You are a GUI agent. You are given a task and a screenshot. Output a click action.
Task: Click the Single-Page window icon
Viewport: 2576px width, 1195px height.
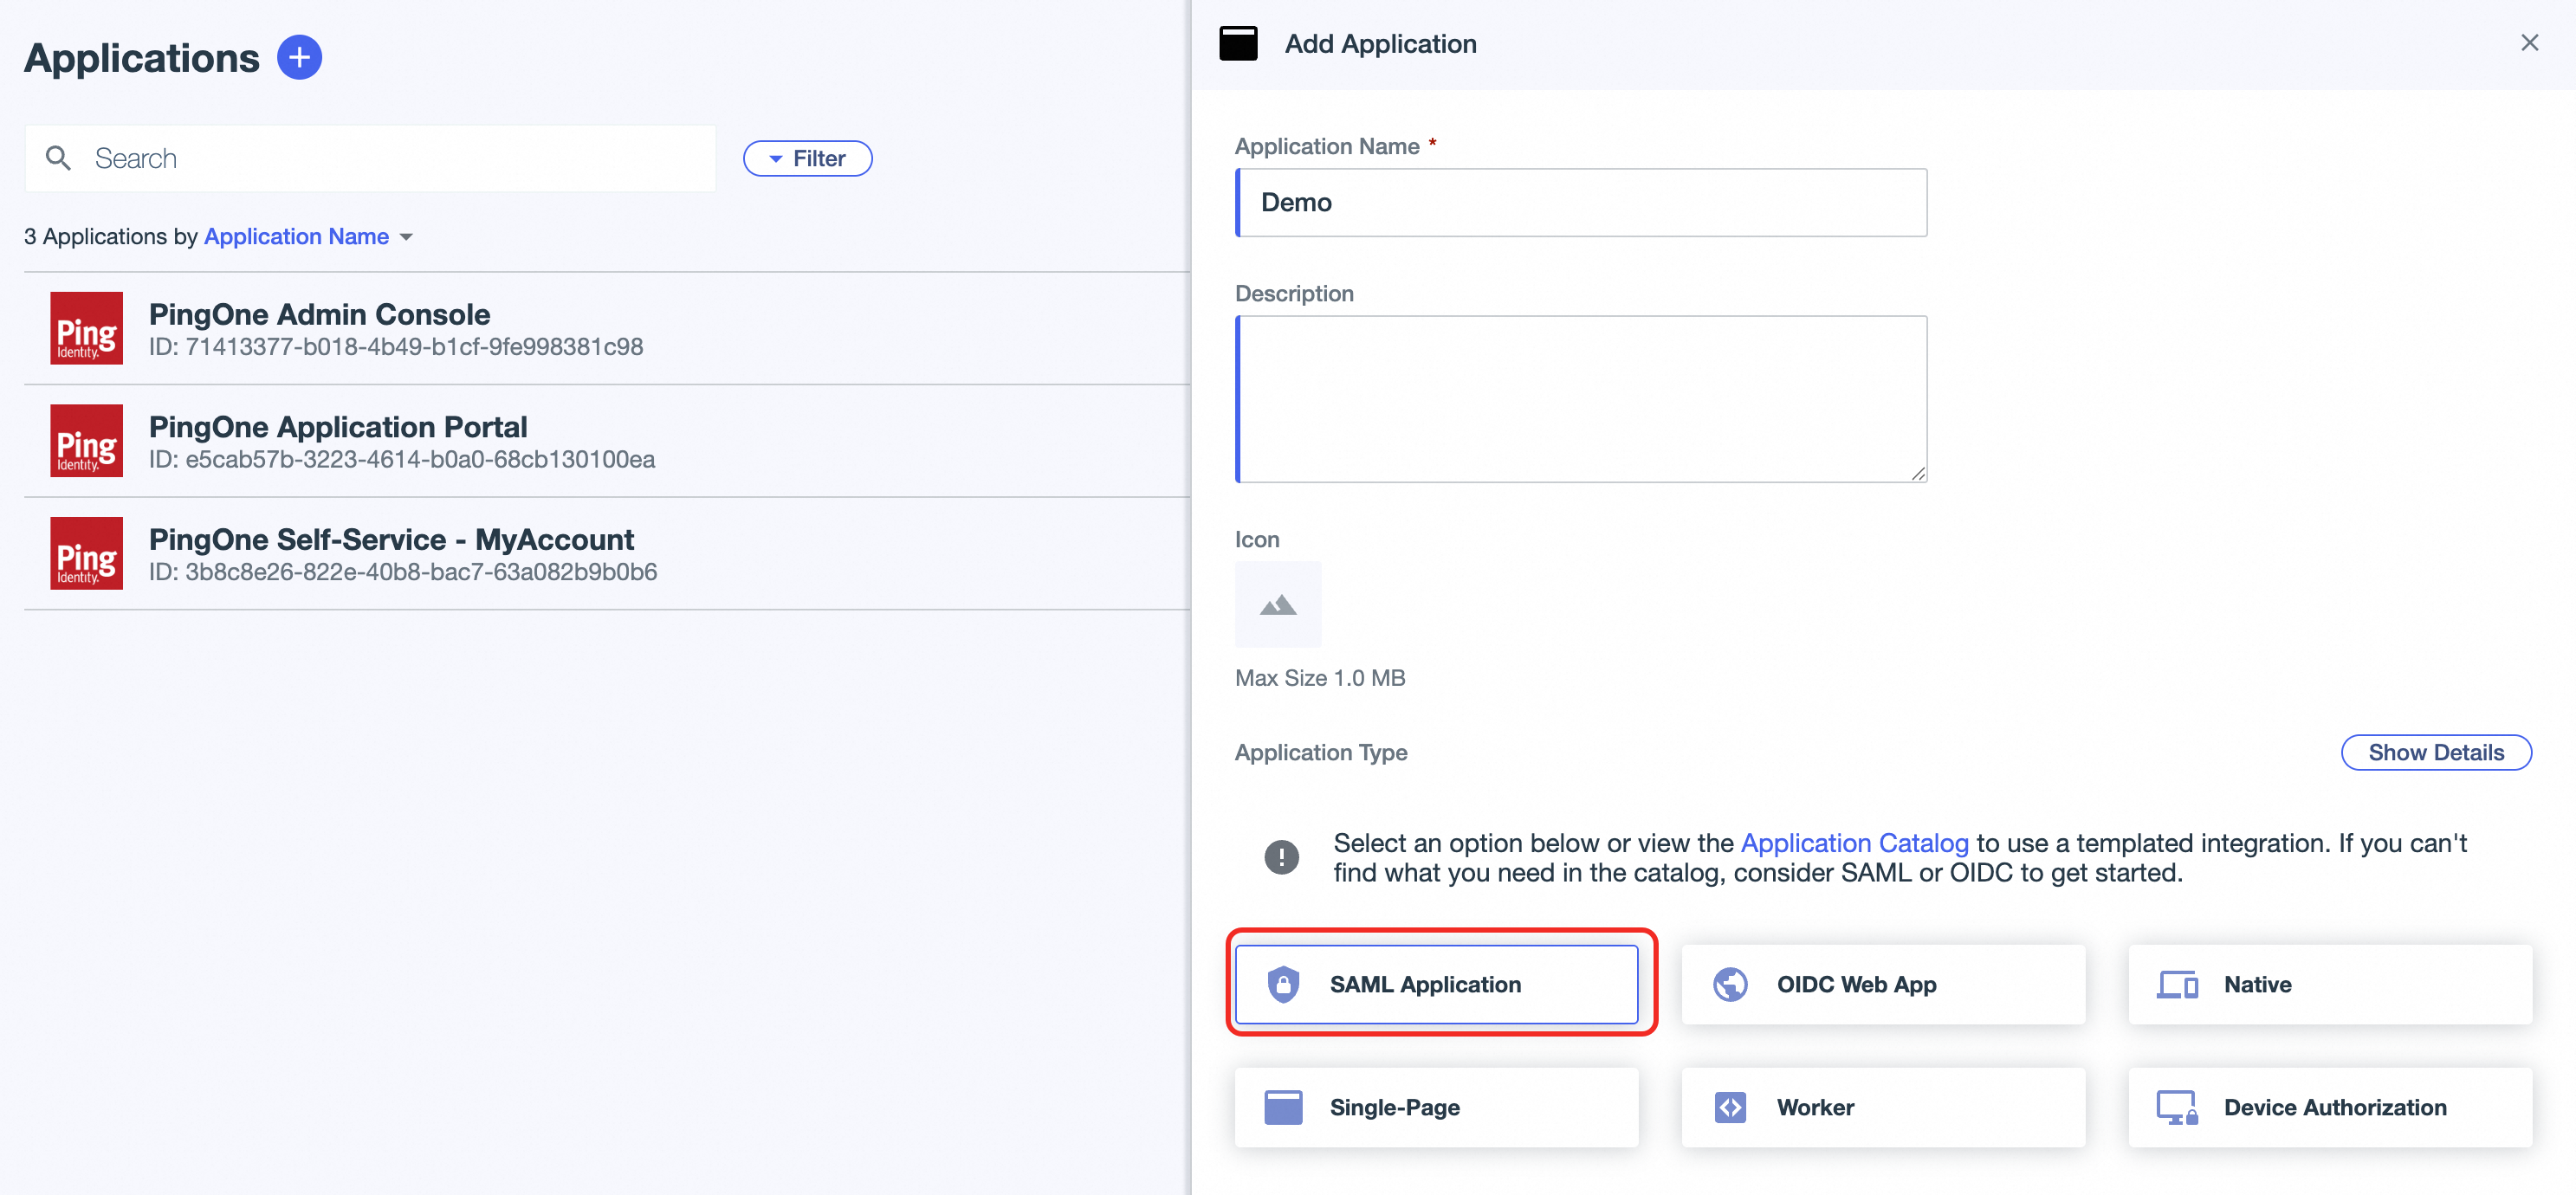(1283, 1107)
